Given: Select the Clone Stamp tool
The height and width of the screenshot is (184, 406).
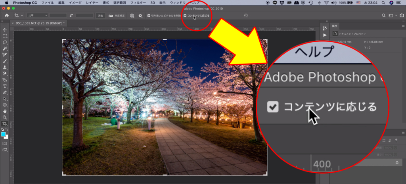Looking at the screenshot, I should [5, 67].
